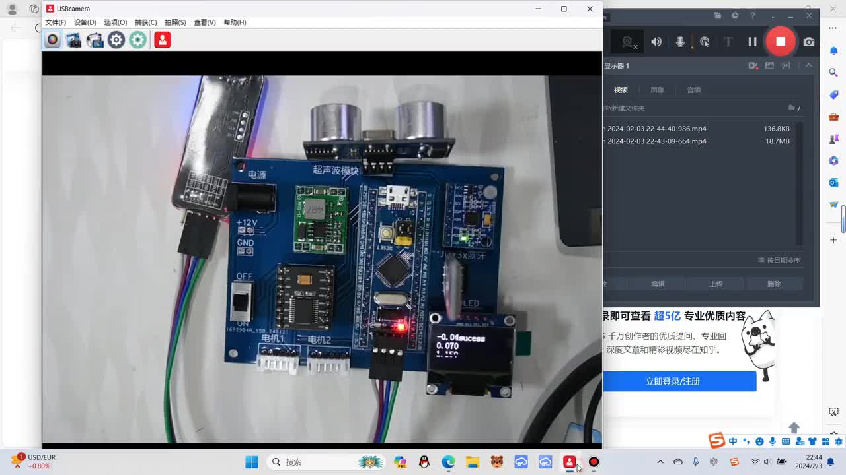The image size is (846, 475).
Task: Click the image capture mode icon
Action: pos(769,65)
